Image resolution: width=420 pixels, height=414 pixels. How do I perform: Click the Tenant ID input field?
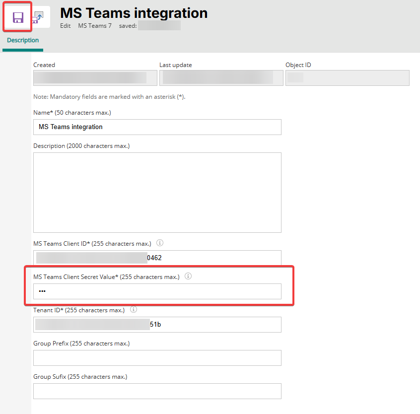[157, 325]
